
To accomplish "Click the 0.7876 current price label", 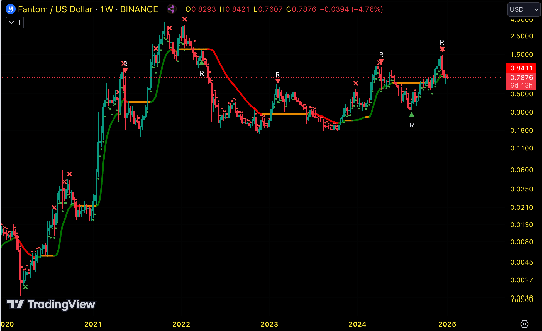I will click(521, 77).
